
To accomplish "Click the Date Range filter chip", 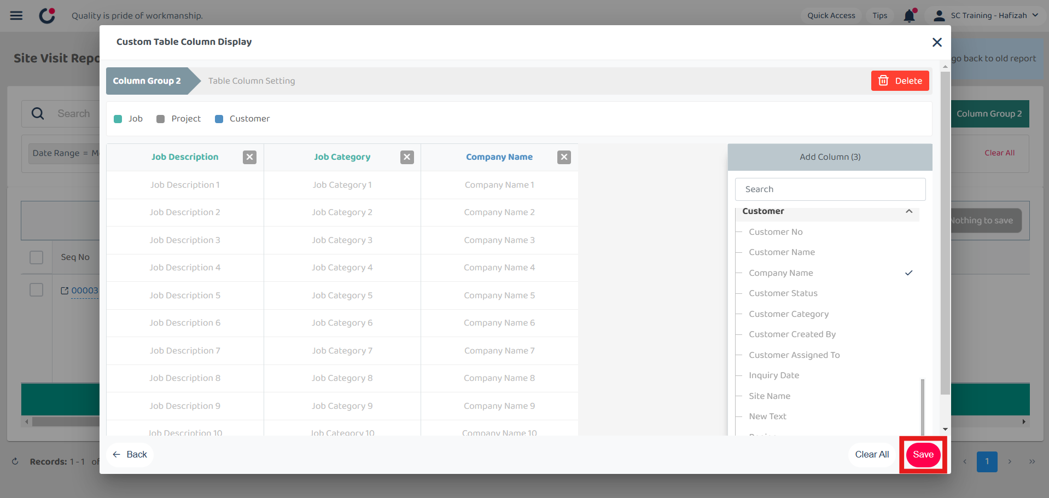I will click(x=65, y=153).
